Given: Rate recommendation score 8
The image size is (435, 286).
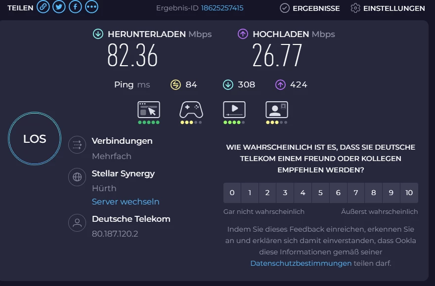Looking at the screenshot, I should tap(373, 193).
